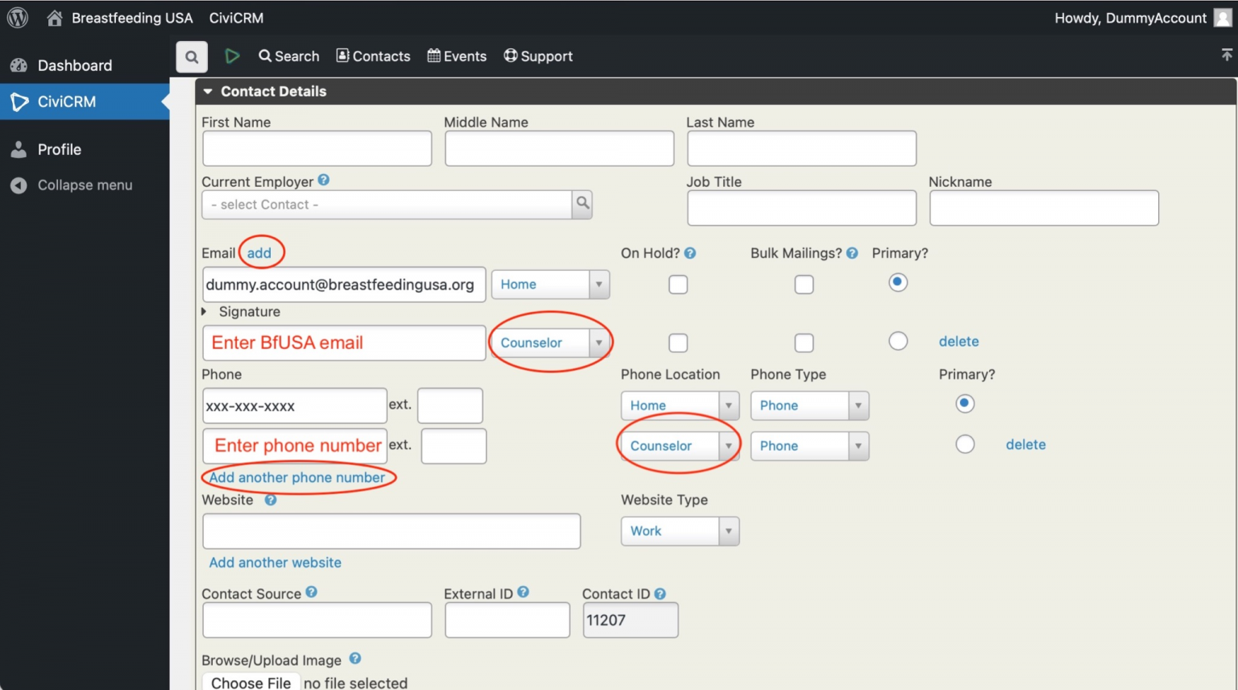The image size is (1238, 690).
Task: Click the DummyAccount avatar icon
Action: coord(1223,18)
